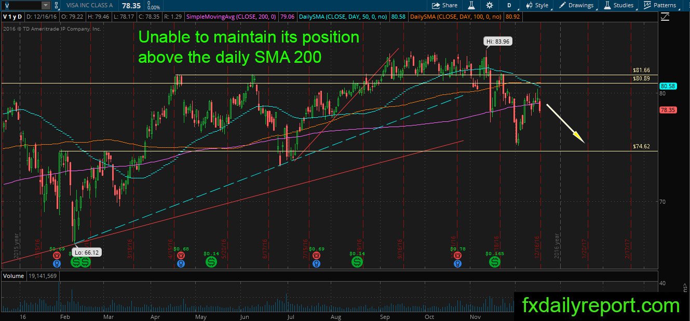Toggle the auto-scale curve icon below Patterns
The image size is (690, 321).
click(666, 17)
